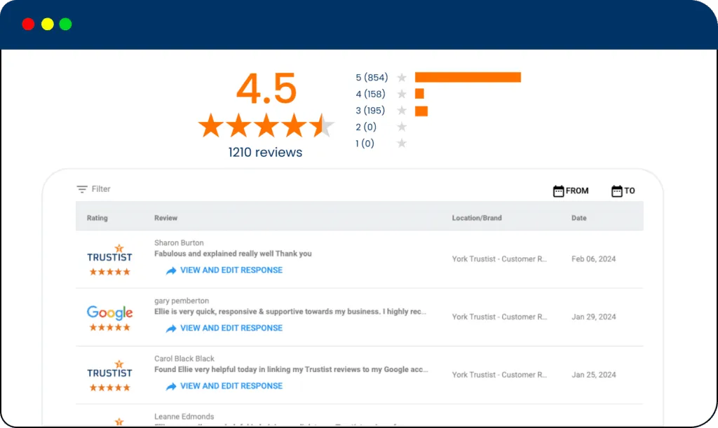Select the 5 (854) rating count

pyautogui.click(x=372, y=77)
